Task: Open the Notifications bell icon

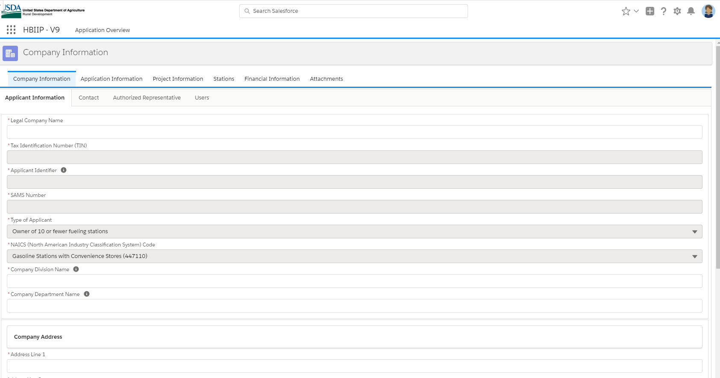Action: [x=691, y=11]
